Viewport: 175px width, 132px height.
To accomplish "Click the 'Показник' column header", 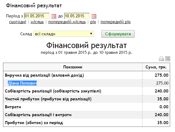I will [x=73, y=67].
